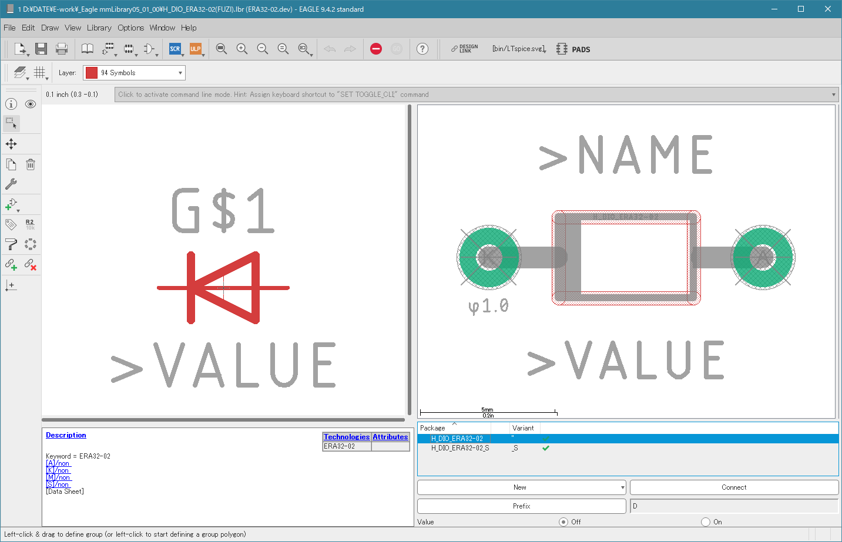Select the Info tool icon
This screenshot has height=542, width=842.
tap(11, 104)
